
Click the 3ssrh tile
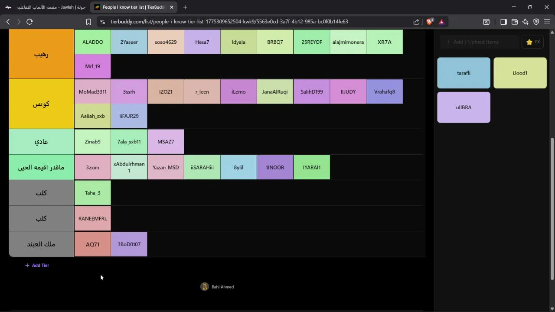pyautogui.click(x=129, y=92)
